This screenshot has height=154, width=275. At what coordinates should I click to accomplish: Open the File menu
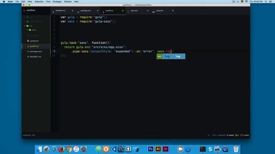[x=17, y=2]
